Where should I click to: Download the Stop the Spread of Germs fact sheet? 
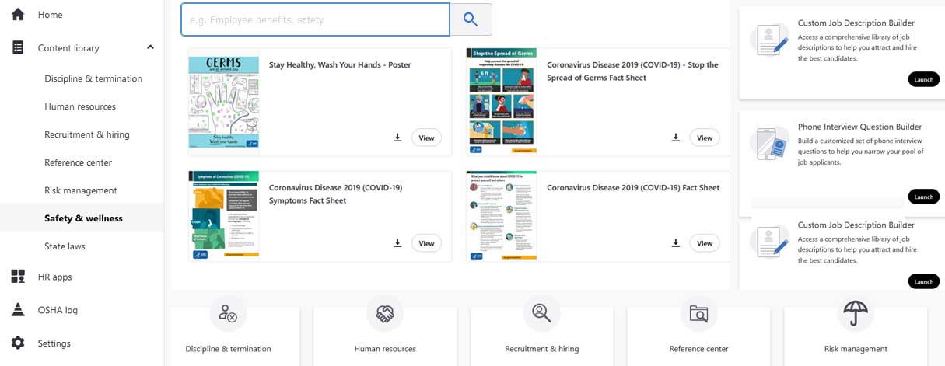(x=676, y=138)
